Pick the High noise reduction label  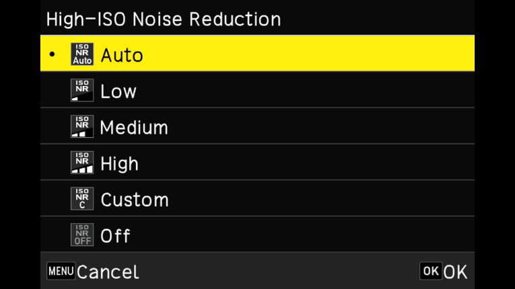(x=119, y=163)
